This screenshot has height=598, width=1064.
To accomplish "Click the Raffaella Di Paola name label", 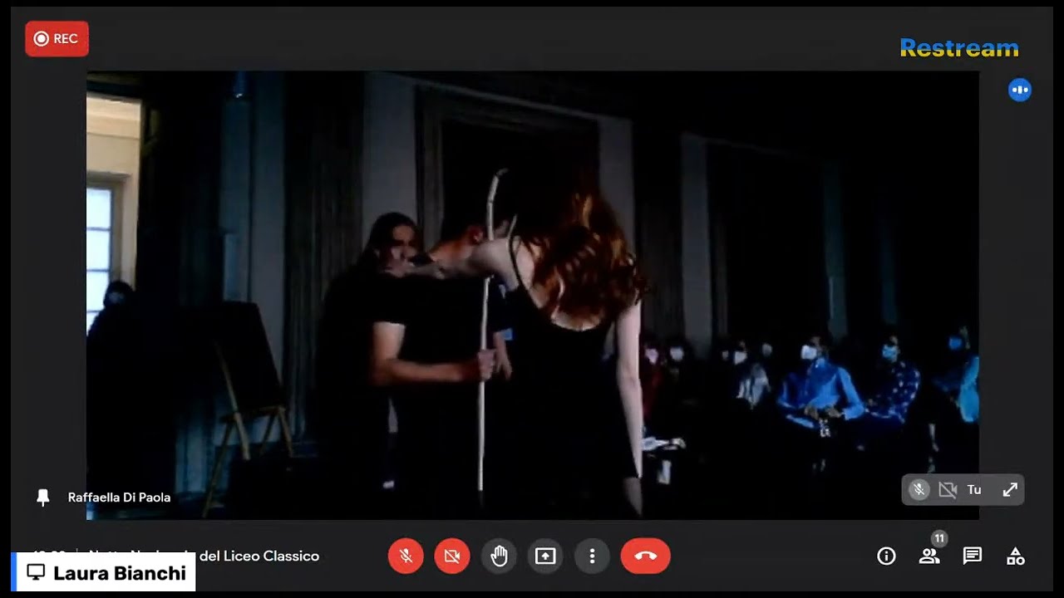I will click(119, 498).
